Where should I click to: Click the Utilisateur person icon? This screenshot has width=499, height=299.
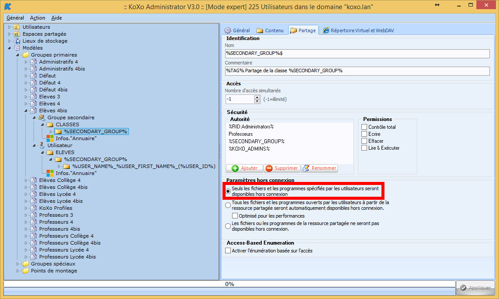(x=42, y=146)
